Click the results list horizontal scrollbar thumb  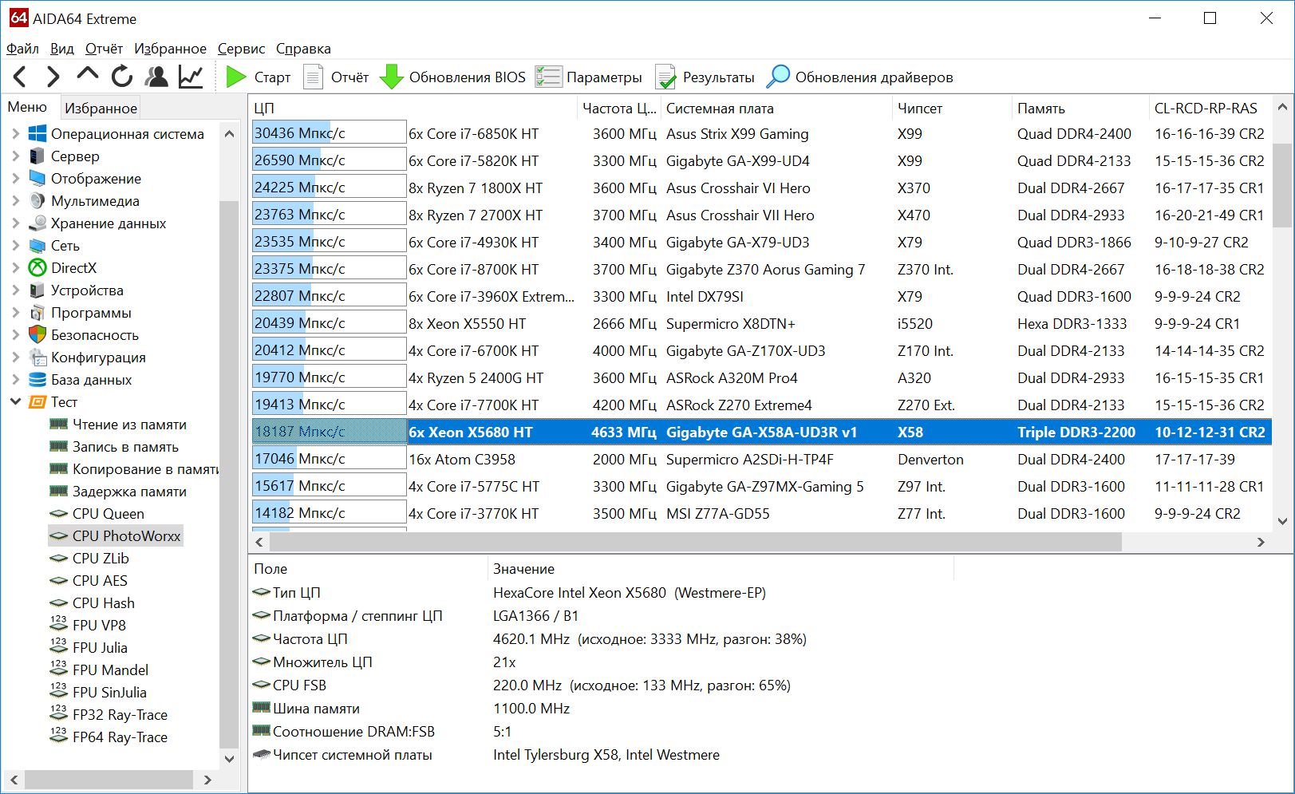click(x=696, y=542)
